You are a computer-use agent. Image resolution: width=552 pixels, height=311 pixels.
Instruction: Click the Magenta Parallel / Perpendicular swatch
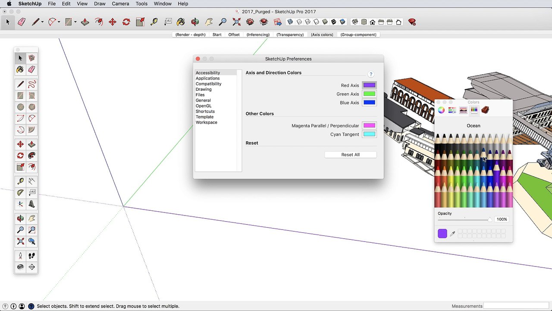pyautogui.click(x=369, y=126)
